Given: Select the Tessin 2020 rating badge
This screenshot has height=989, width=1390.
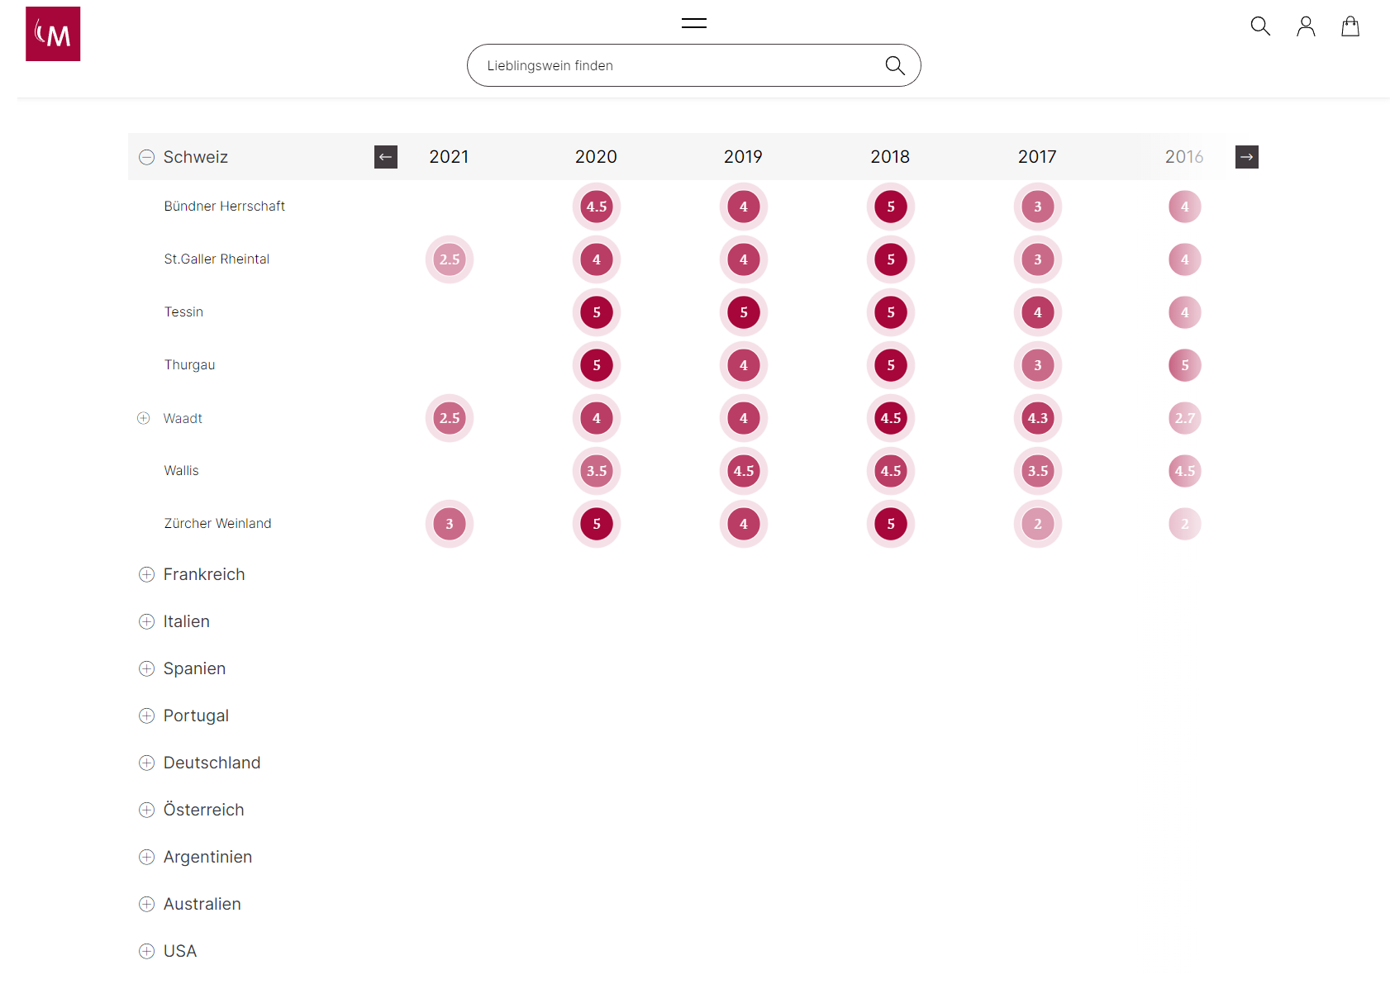Looking at the screenshot, I should pos(596,312).
